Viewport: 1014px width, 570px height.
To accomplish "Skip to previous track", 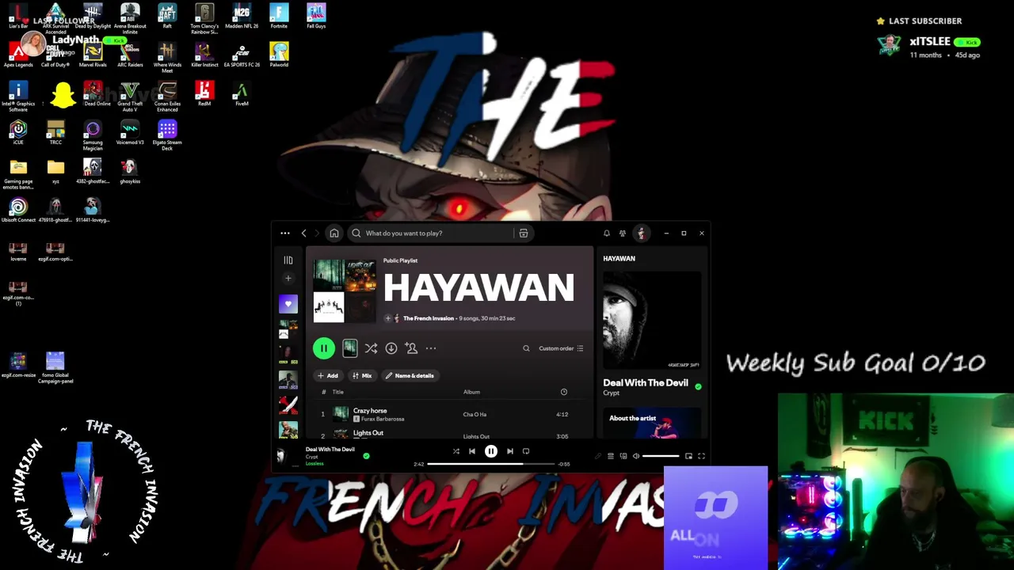I will click(472, 451).
